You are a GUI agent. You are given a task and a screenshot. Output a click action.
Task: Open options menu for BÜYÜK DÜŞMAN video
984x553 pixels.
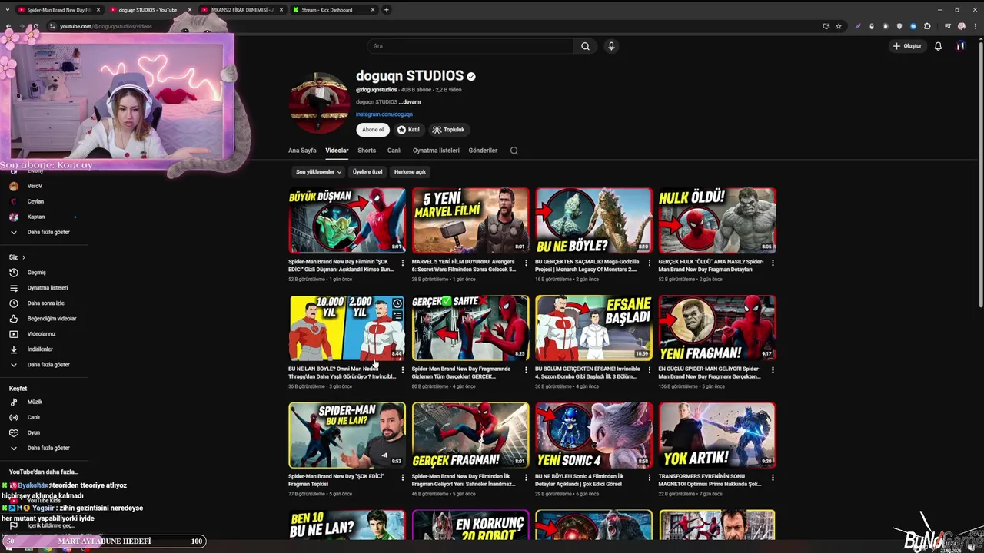(x=403, y=263)
